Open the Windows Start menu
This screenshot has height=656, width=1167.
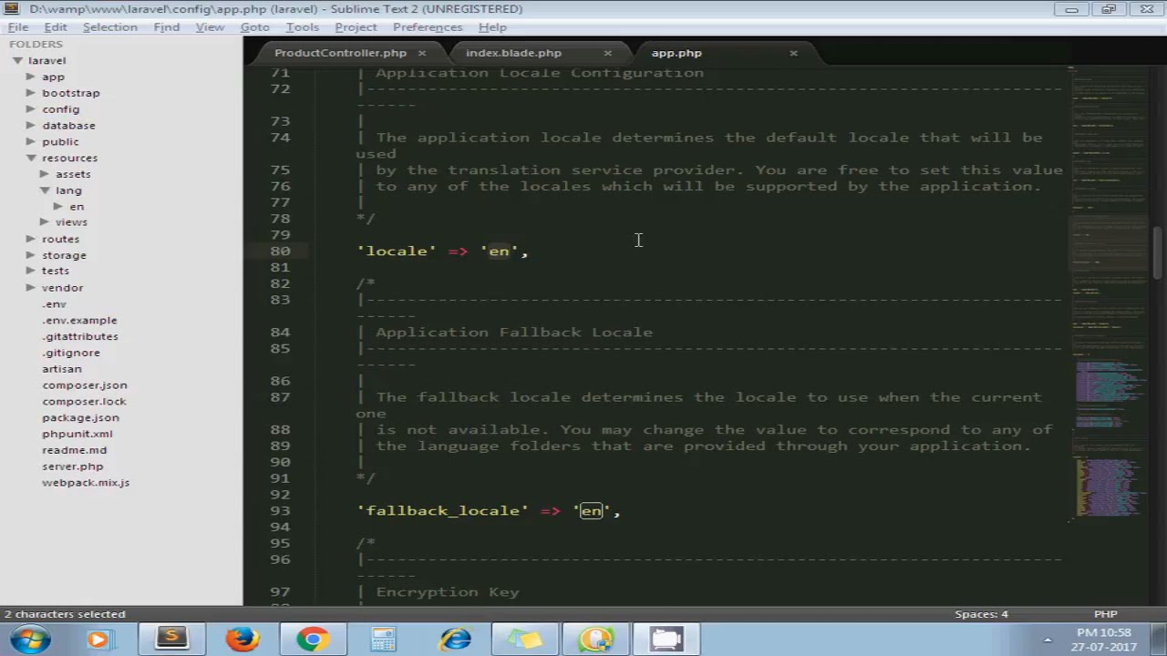coord(30,639)
